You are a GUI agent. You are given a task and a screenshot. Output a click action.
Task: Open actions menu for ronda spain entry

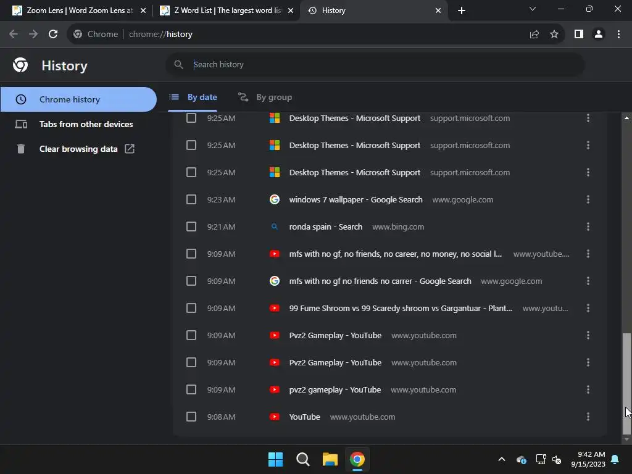[588, 227]
